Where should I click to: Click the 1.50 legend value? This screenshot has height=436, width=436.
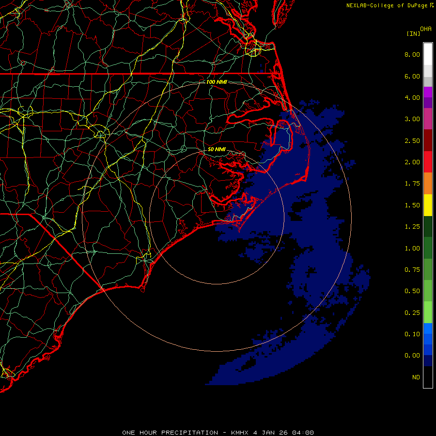click(412, 205)
